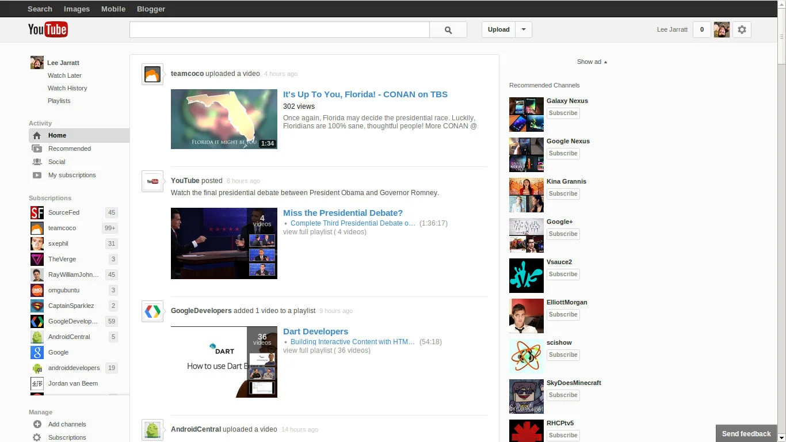Click the teamcoco channel icon in feed
This screenshot has width=786, height=442.
pos(152,74)
